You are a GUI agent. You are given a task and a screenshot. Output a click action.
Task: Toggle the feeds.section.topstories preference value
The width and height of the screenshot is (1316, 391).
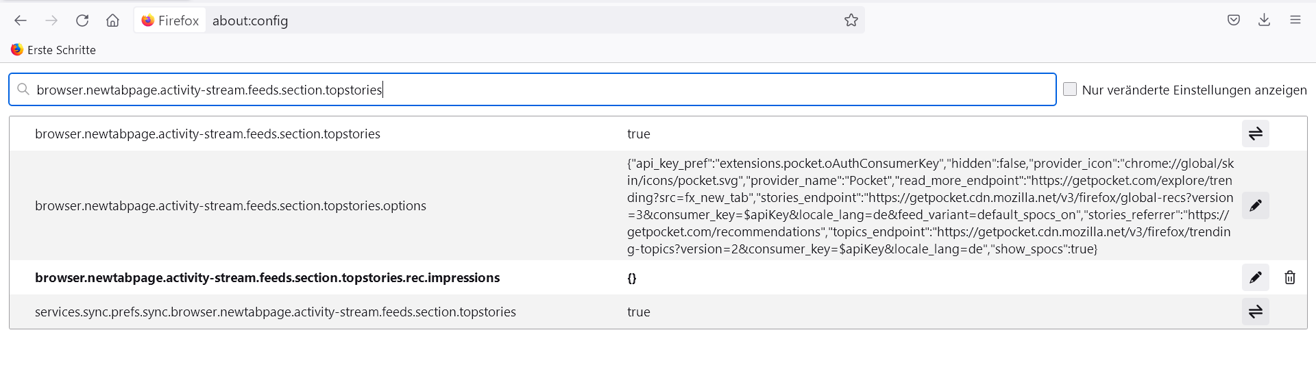tap(1255, 134)
